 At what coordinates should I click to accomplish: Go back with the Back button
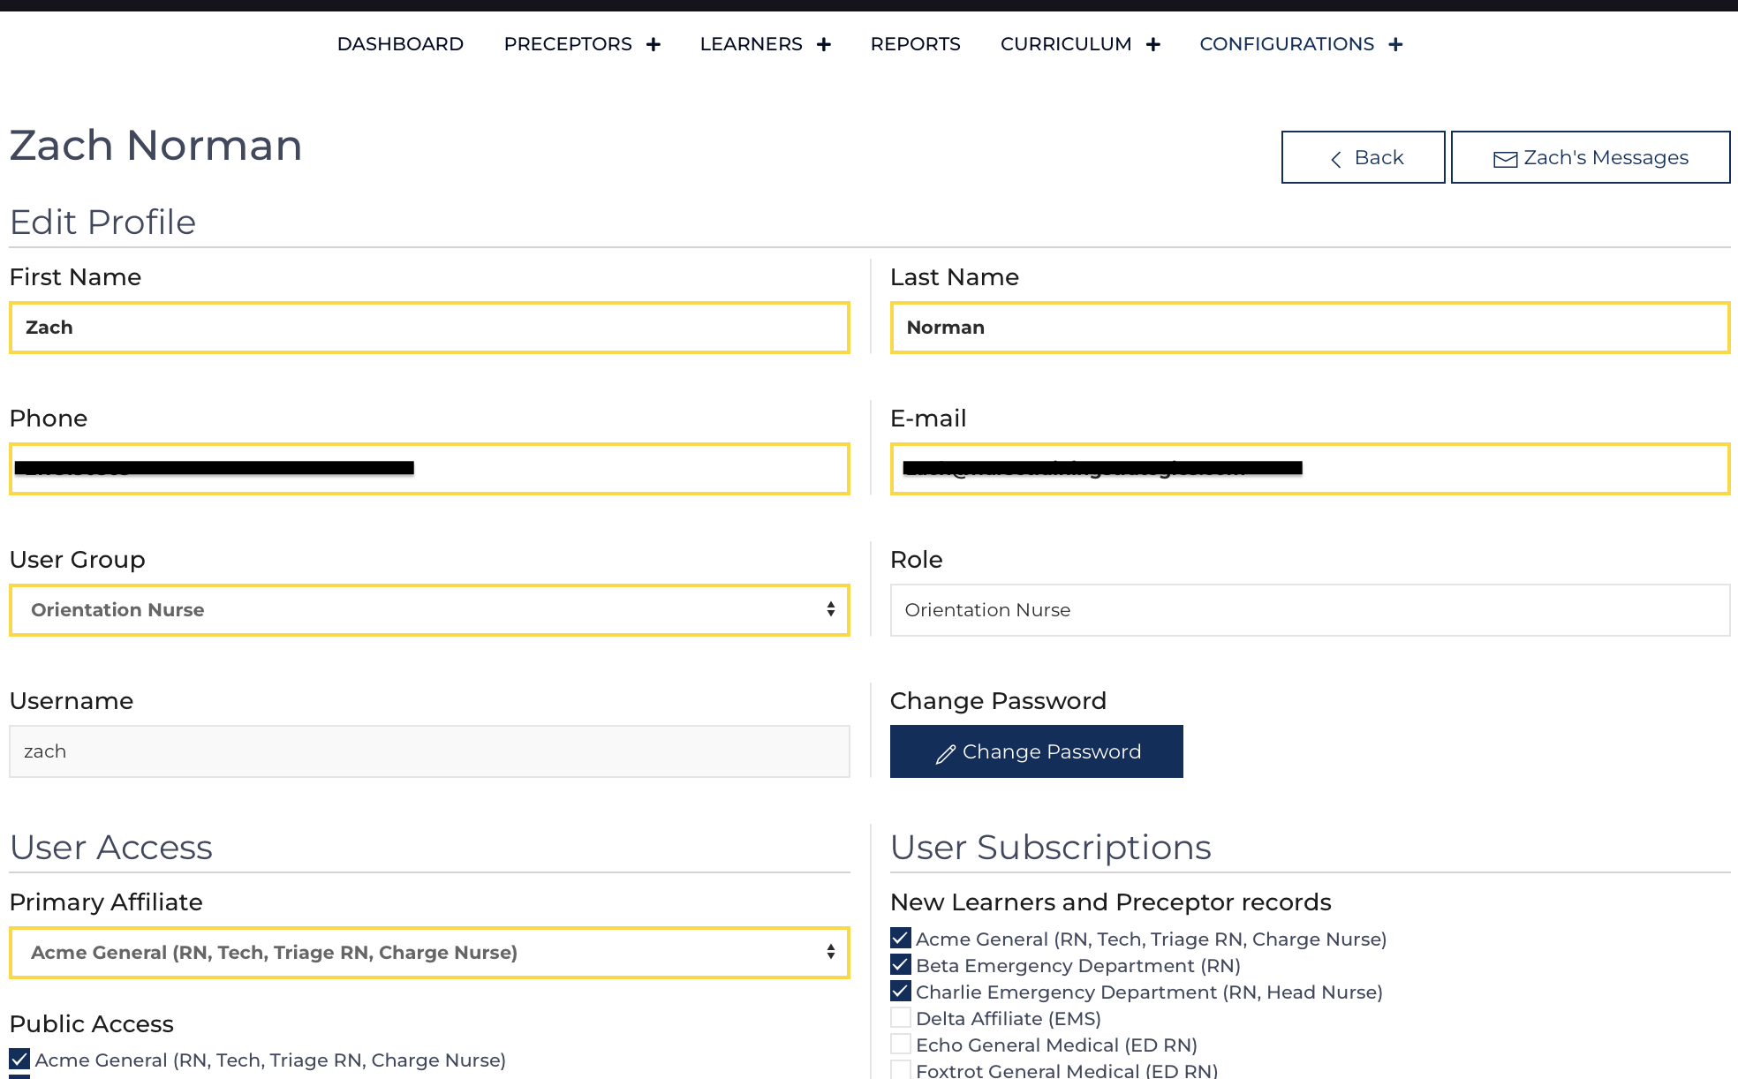click(x=1364, y=157)
